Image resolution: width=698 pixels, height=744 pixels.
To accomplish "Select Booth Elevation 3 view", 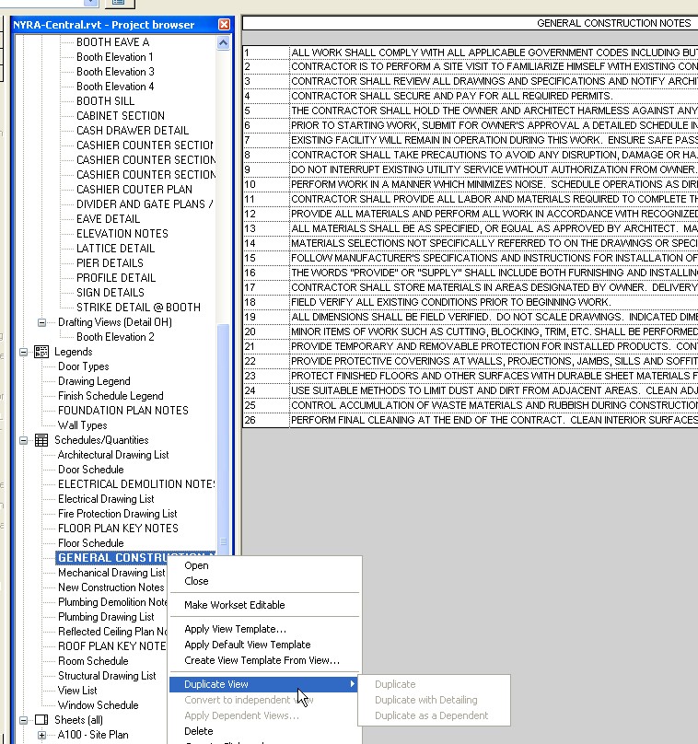I will pyautogui.click(x=115, y=72).
